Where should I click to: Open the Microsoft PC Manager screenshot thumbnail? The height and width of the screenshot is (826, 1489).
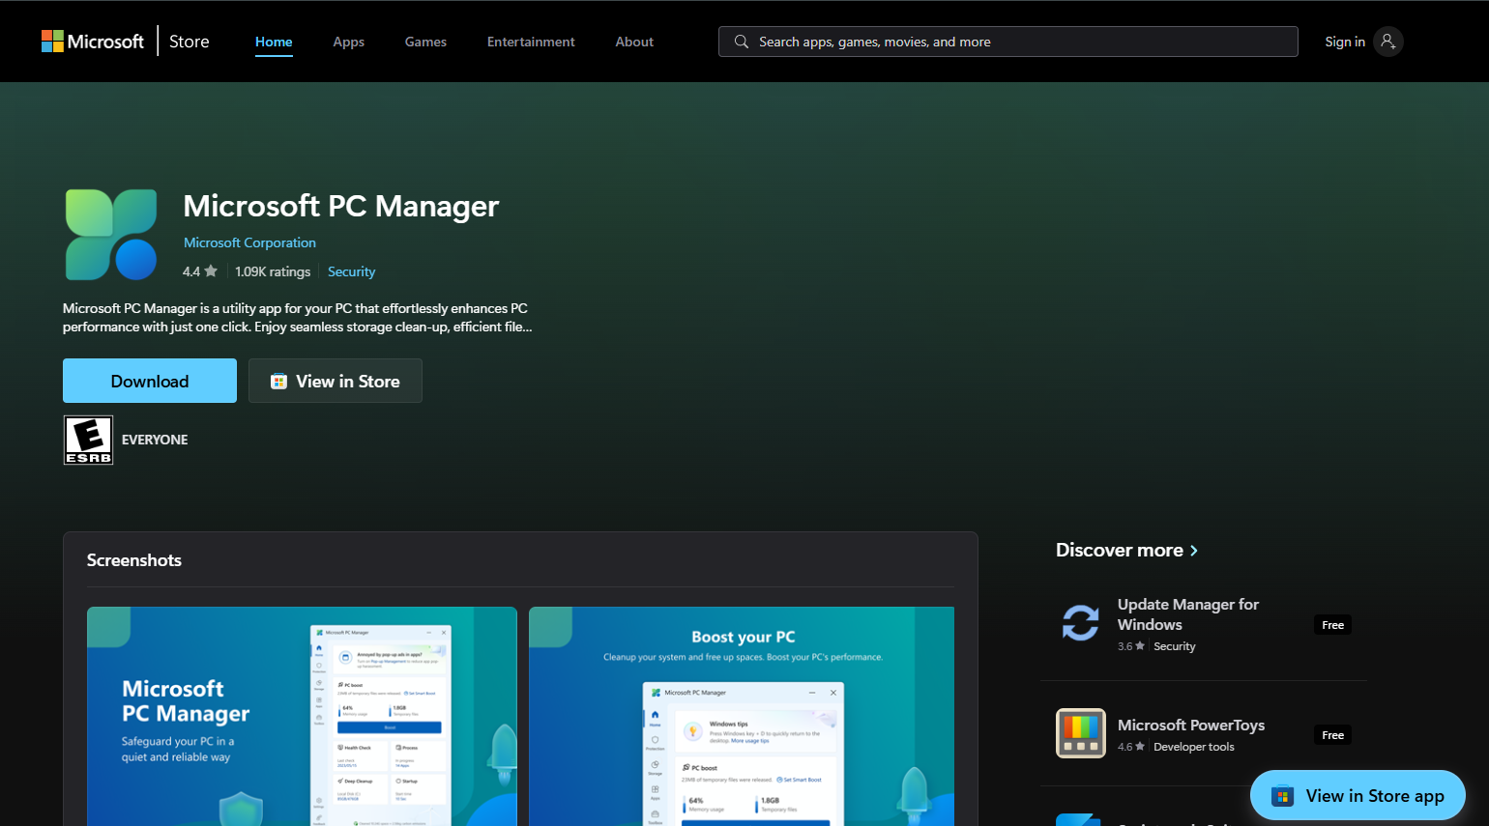tap(302, 716)
